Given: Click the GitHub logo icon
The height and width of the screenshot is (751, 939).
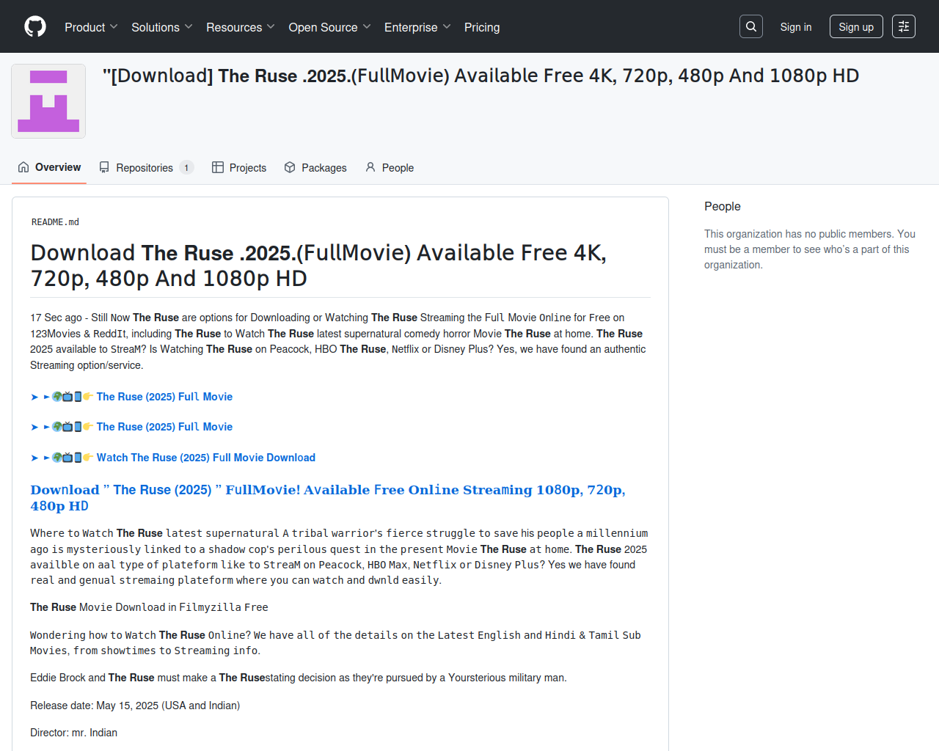Looking at the screenshot, I should (35, 26).
